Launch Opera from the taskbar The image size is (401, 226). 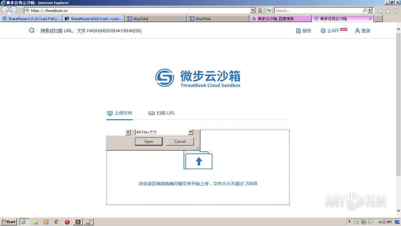(67, 222)
